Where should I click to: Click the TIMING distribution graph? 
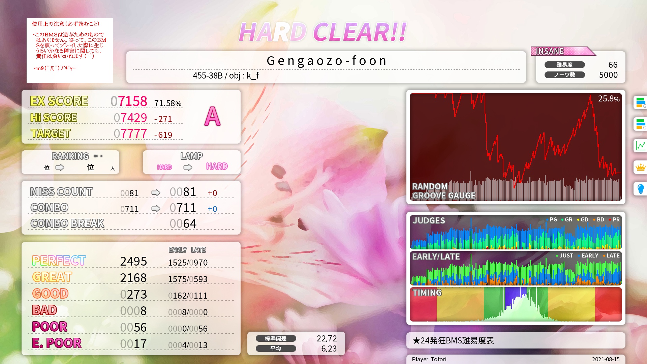point(516,304)
